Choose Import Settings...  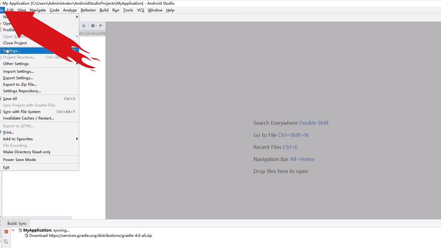point(40,72)
